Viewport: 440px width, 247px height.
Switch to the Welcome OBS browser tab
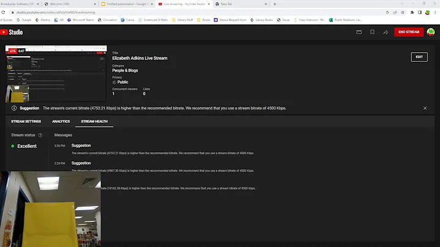70,4
